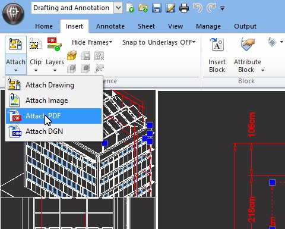Click the grayed folder grid with X icon
Image resolution: width=285 pixels, height=229 pixels.
[x=99, y=55]
